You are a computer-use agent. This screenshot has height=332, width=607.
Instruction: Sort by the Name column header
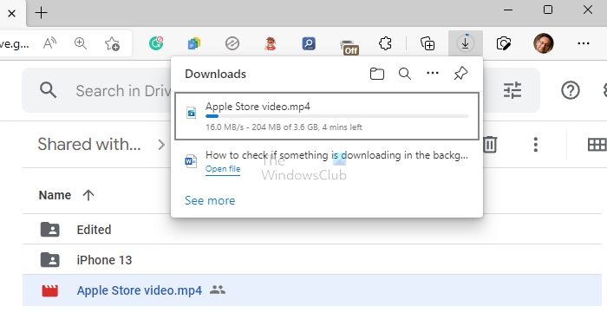(x=55, y=195)
